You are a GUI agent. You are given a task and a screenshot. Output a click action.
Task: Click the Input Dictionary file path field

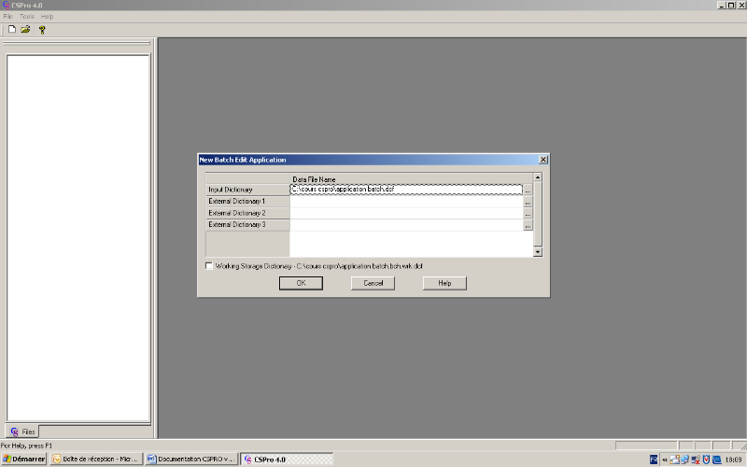coord(406,190)
